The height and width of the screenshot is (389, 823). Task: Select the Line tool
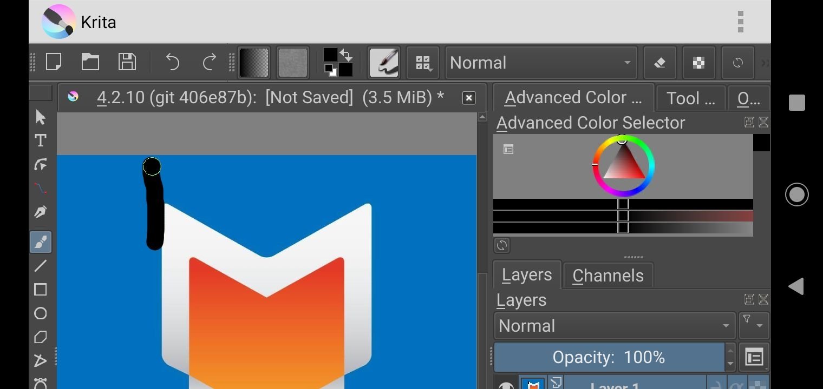point(41,266)
